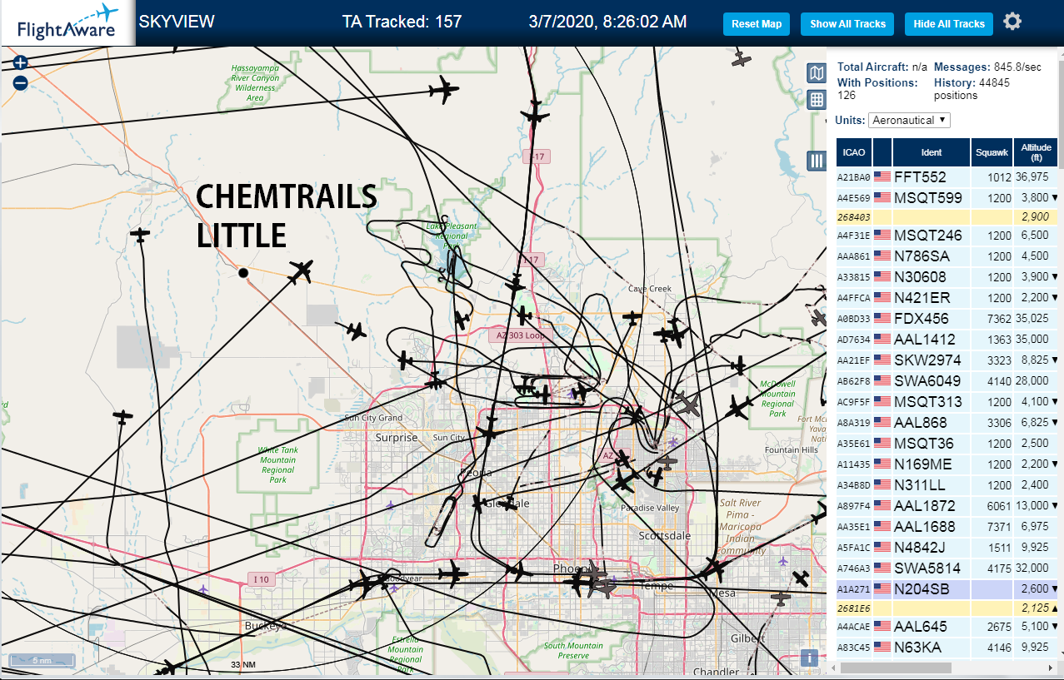The width and height of the screenshot is (1064, 680).
Task: Zoom out with the minus map button
Action: click(x=21, y=82)
